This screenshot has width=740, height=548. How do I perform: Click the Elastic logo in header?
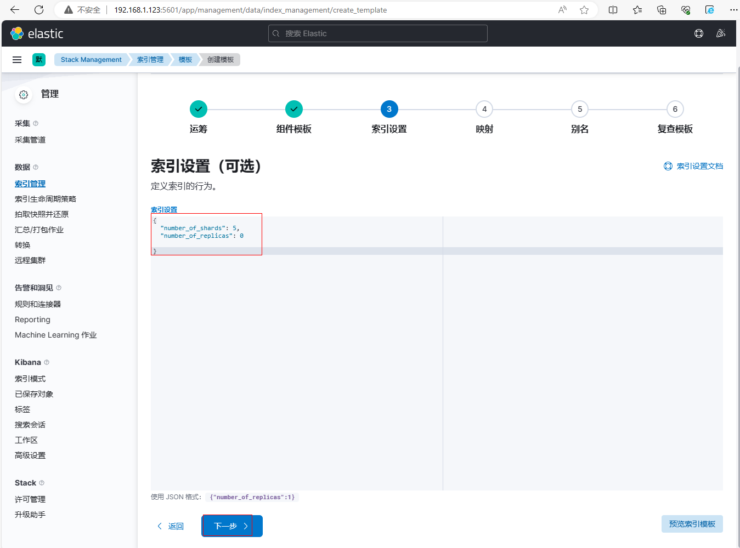[37, 33]
